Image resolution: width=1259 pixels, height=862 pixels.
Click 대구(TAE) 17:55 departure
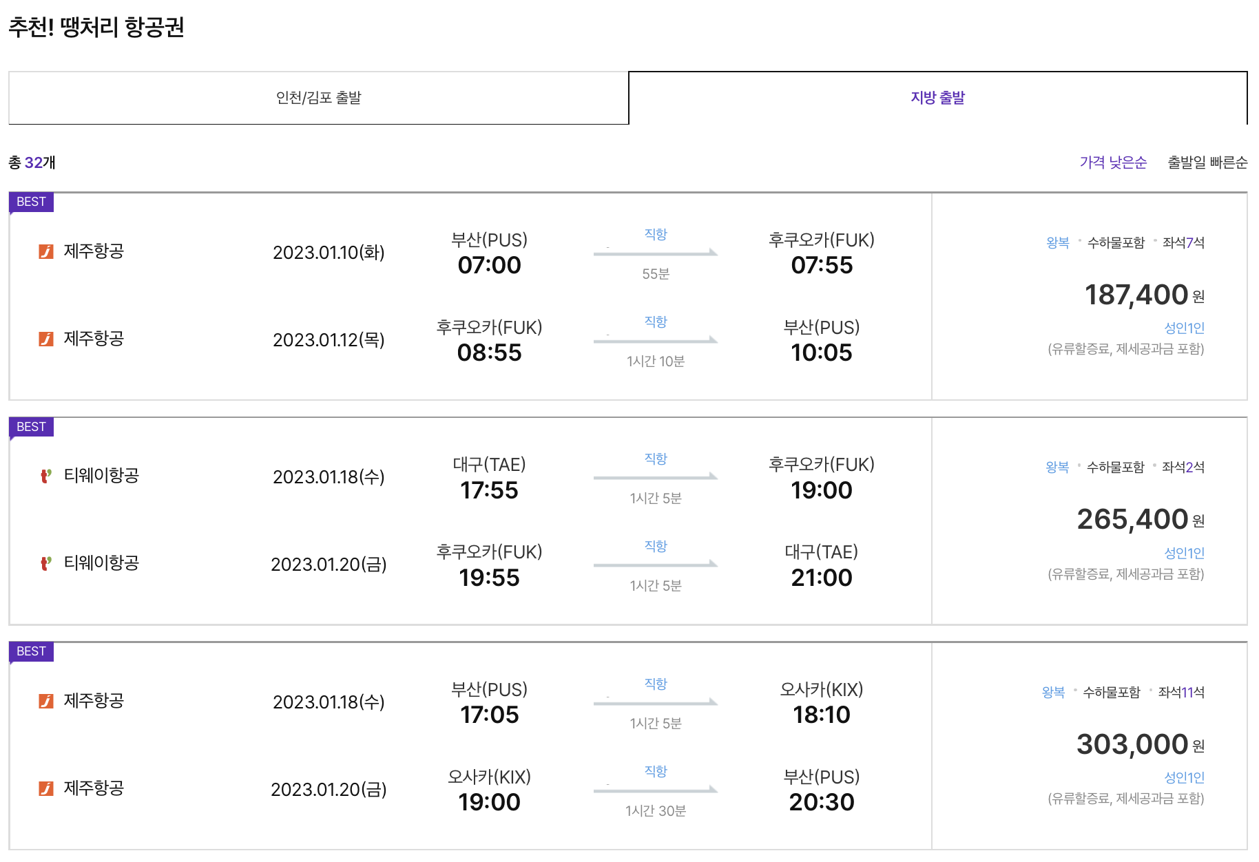(x=489, y=478)
